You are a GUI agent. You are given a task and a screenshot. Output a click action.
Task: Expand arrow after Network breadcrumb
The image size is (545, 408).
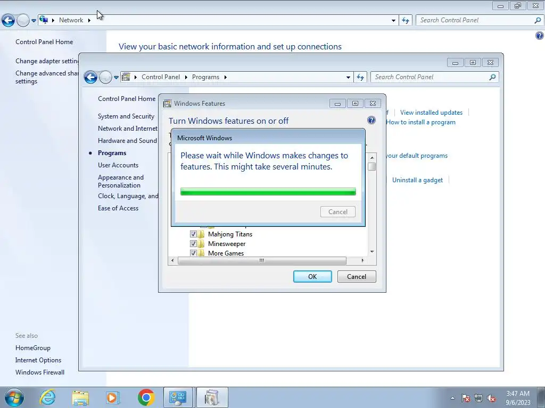pyautogui.click(x=89, y=20)
